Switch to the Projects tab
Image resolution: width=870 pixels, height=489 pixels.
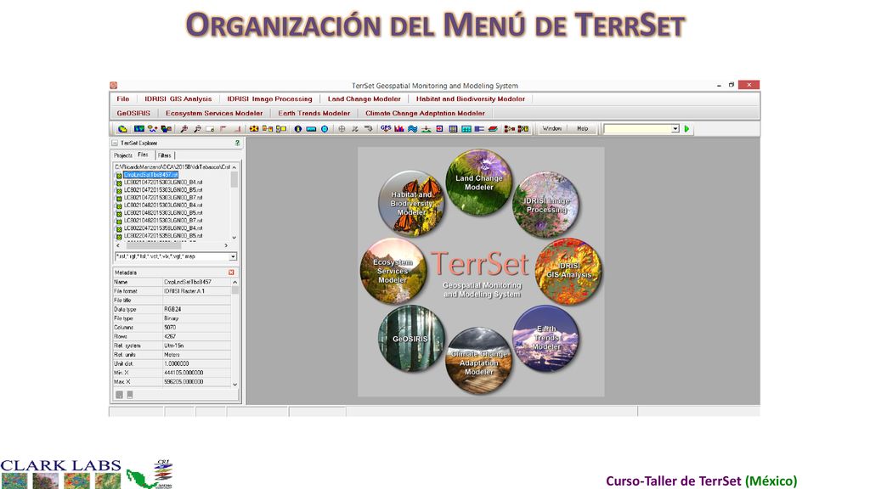[x=123, y=156]
